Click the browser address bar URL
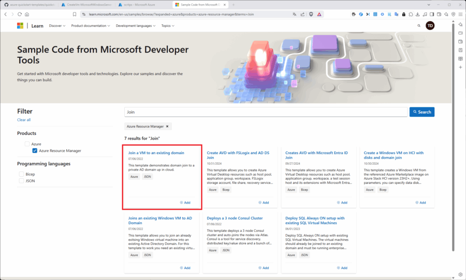This screenshot has height=280, width=466. [171, 14]
